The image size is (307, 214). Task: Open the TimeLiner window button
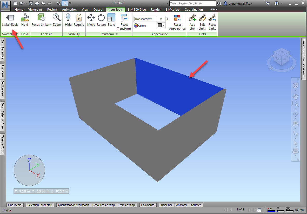click(x=166, y=205)
